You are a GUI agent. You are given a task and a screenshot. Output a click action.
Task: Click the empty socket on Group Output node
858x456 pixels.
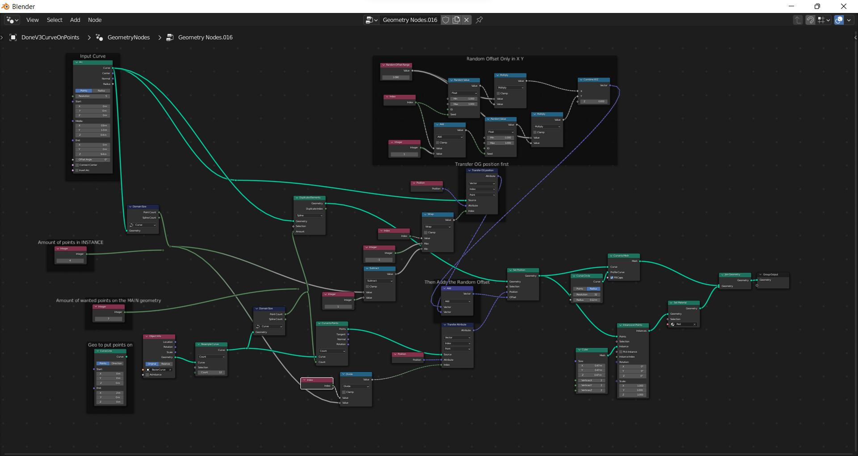pyautogui.click(x=757, y=285)
